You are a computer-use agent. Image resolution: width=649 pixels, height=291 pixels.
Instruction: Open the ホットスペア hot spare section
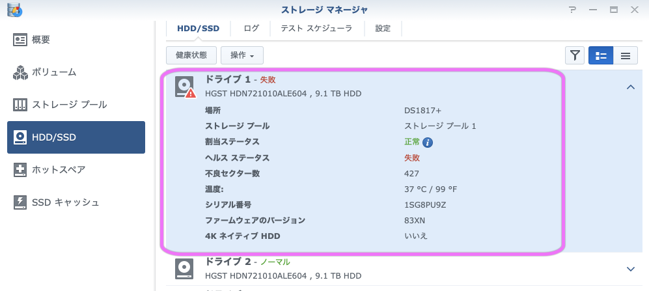59,170
